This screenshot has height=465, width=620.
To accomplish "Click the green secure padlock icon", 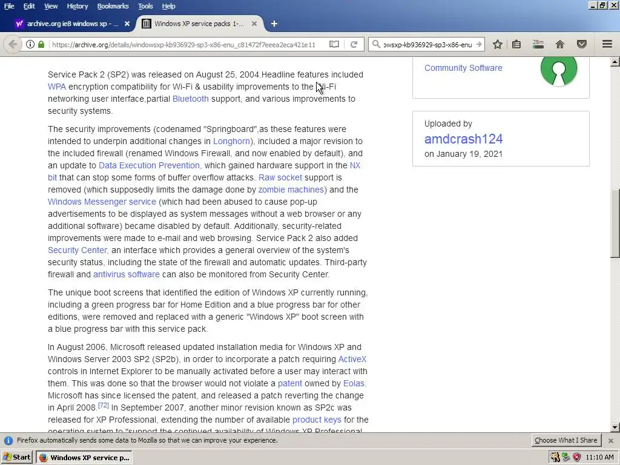I will [41, 44].
